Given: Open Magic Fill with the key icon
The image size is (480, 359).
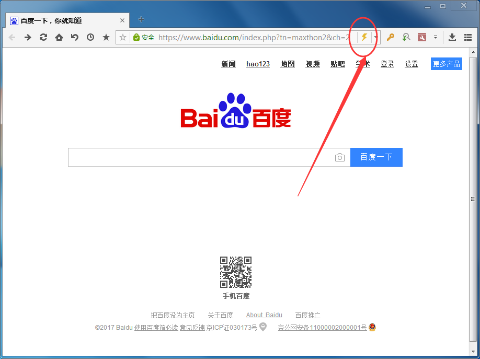Looking at the screenshot, I should pyautogui.click(x=390, y=37).
